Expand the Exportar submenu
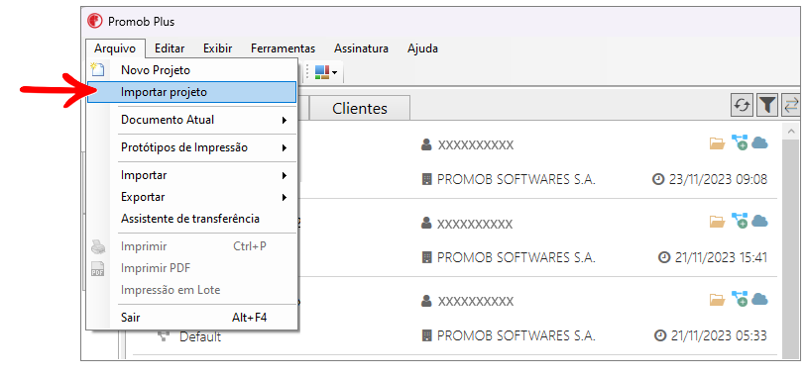The image size is (802, 377). (x=191, y=197)
